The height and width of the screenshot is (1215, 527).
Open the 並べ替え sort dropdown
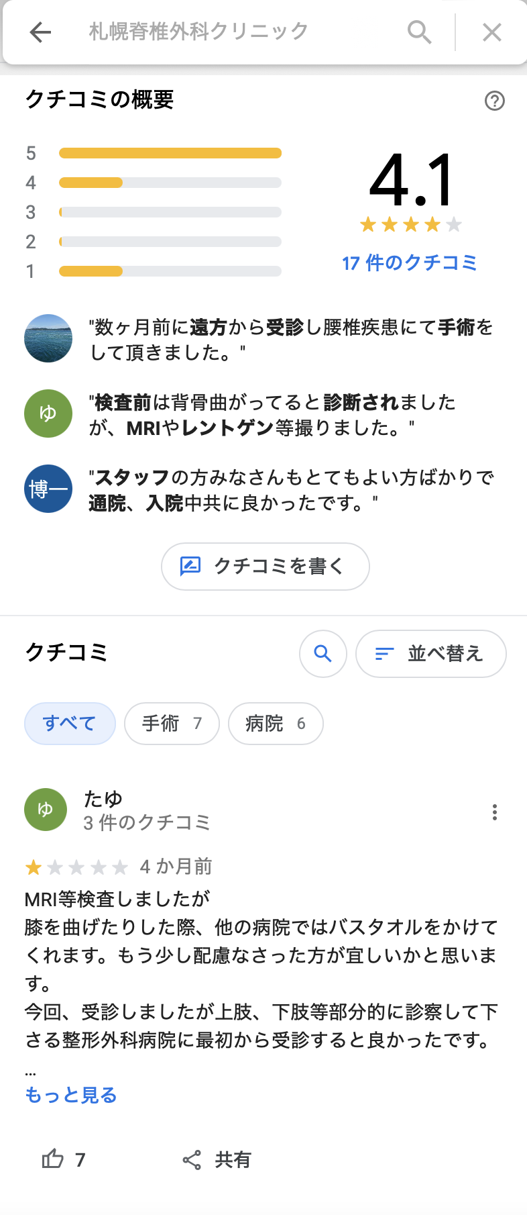tap(431, 654)
